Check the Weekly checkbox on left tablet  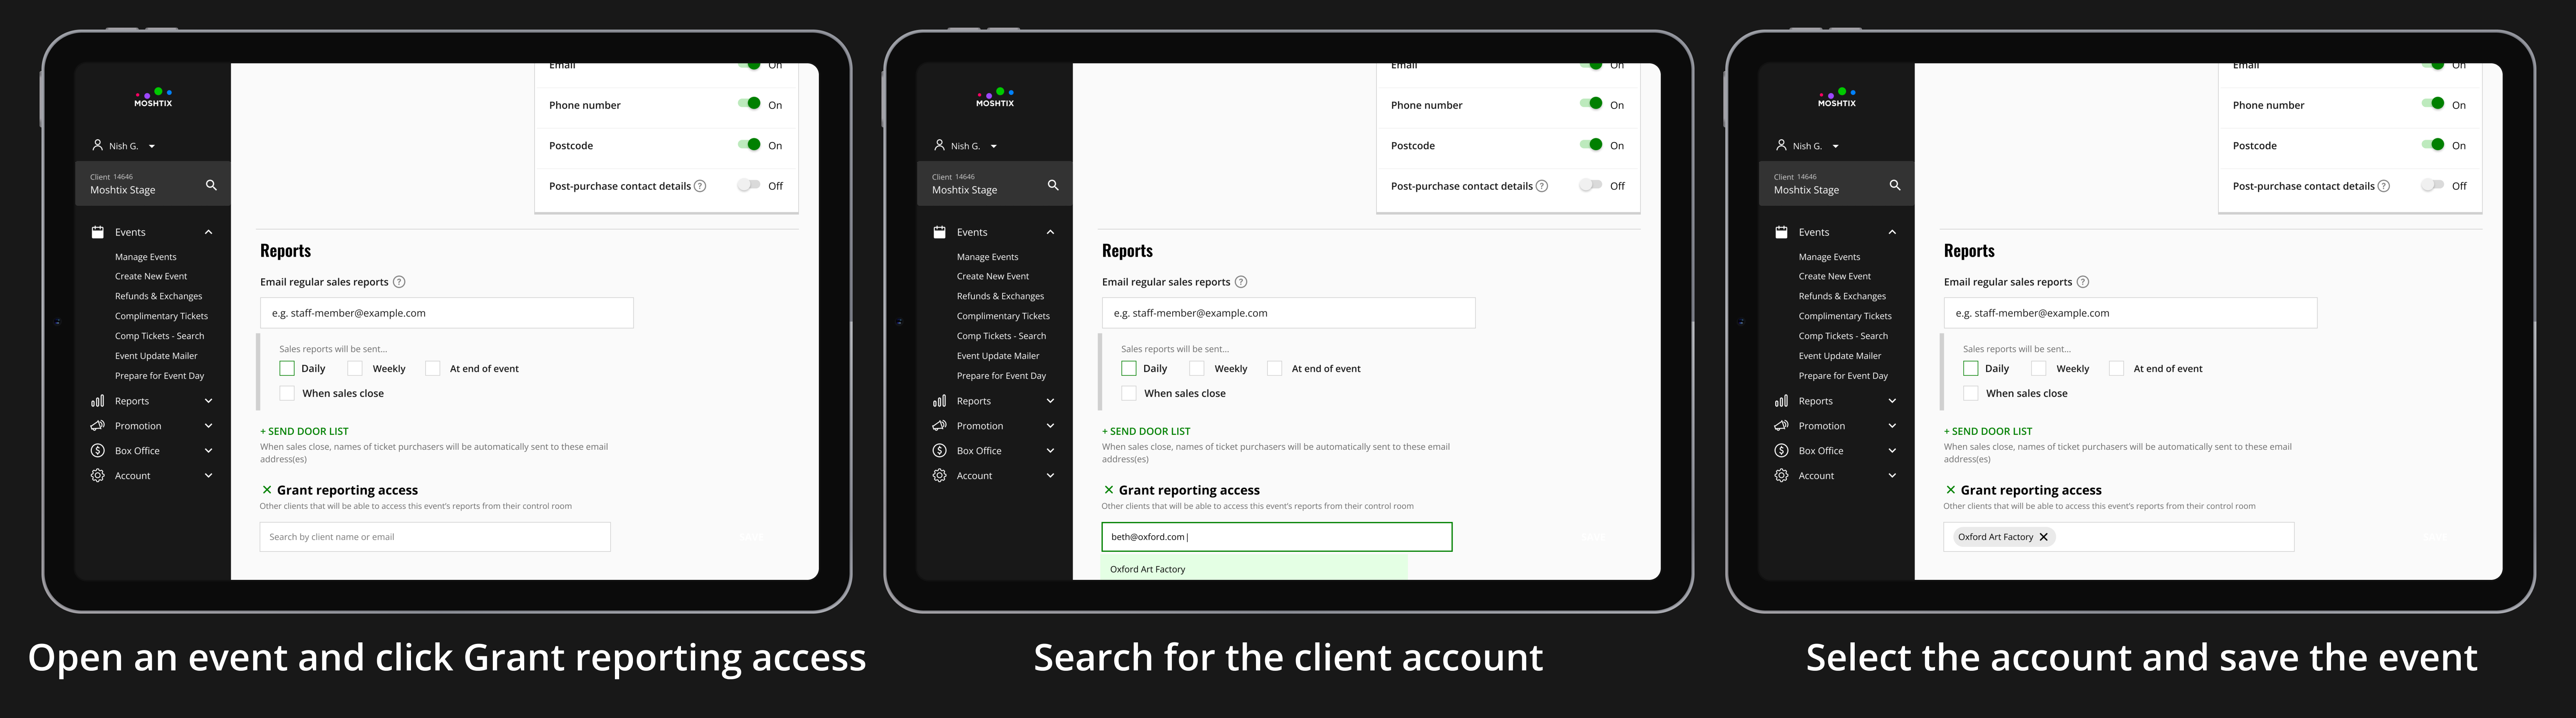355,368
